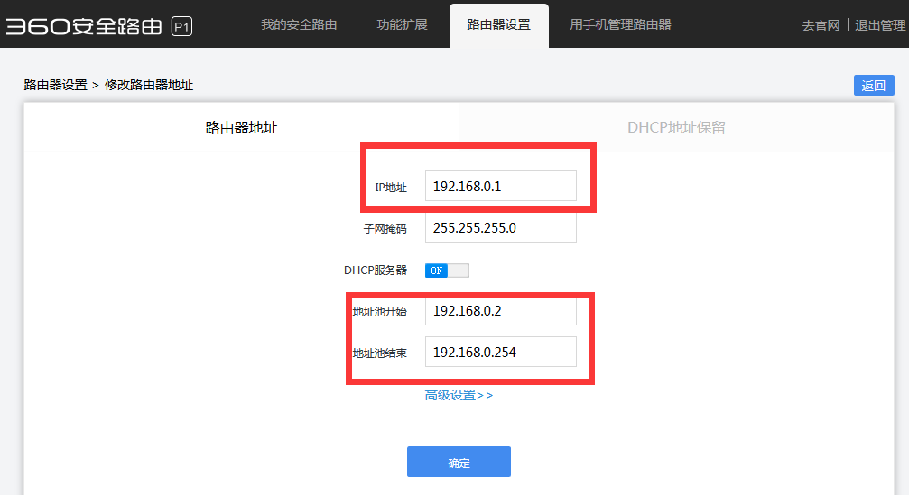
Task: Follow the 去官网 link
Action: coord(821,25)
